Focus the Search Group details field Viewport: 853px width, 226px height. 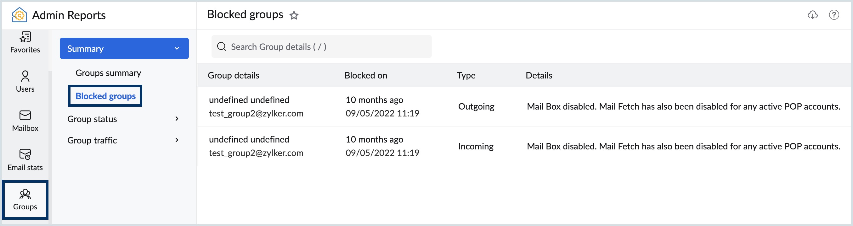[321, 46]
